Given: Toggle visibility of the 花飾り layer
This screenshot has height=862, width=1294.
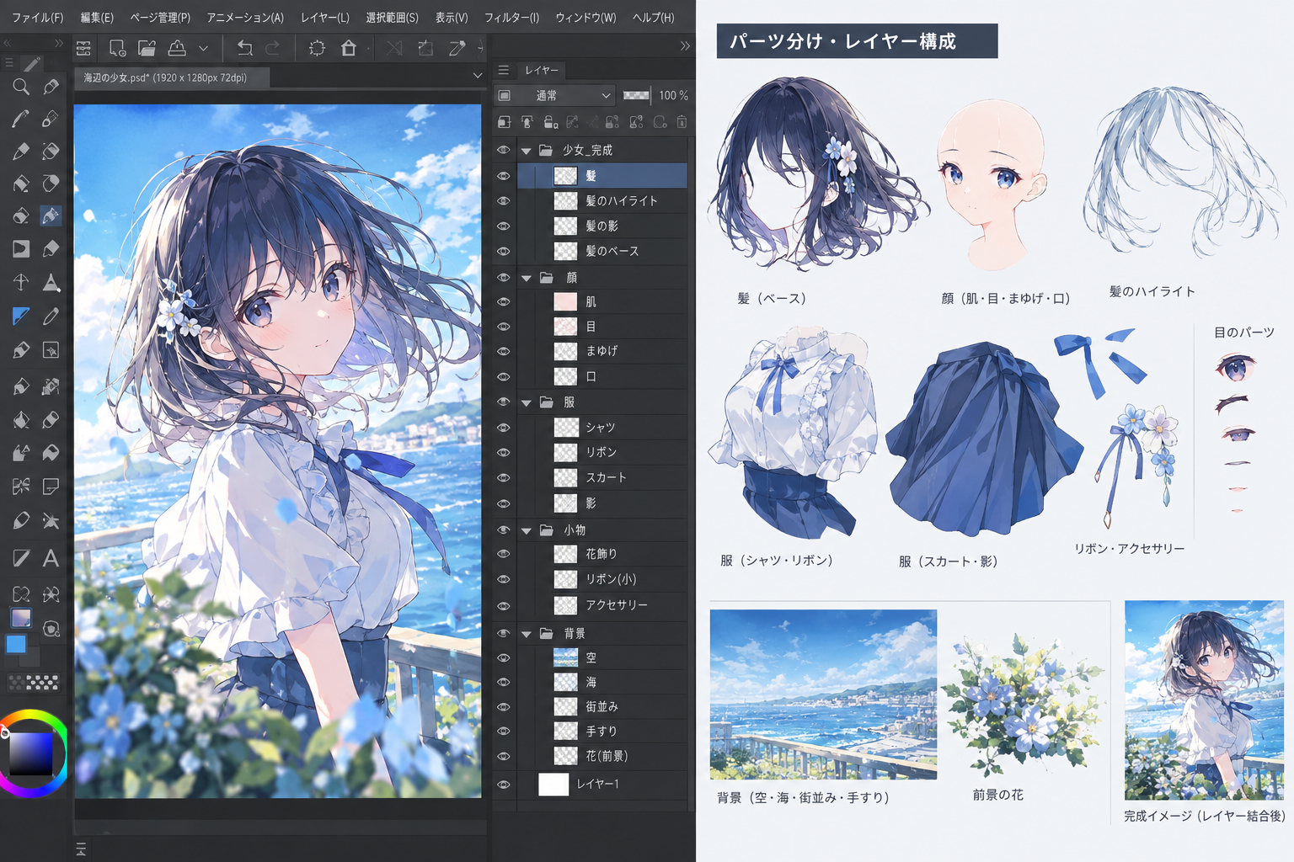Looking at the screenshot, I should [x=503, y=554].
